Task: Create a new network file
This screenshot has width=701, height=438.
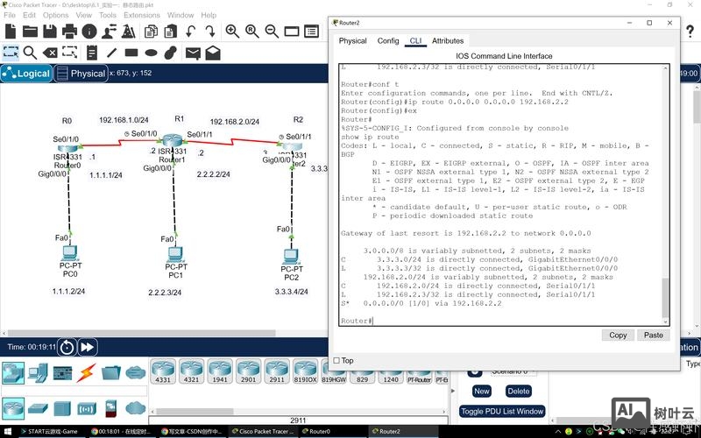Action: pyautogui.click(x=11, y=32)
